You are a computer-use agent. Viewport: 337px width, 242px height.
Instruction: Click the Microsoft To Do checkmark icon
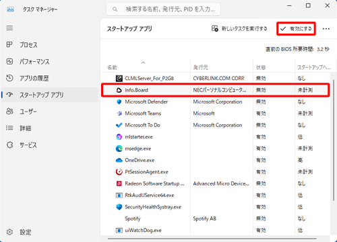[119, 125]
